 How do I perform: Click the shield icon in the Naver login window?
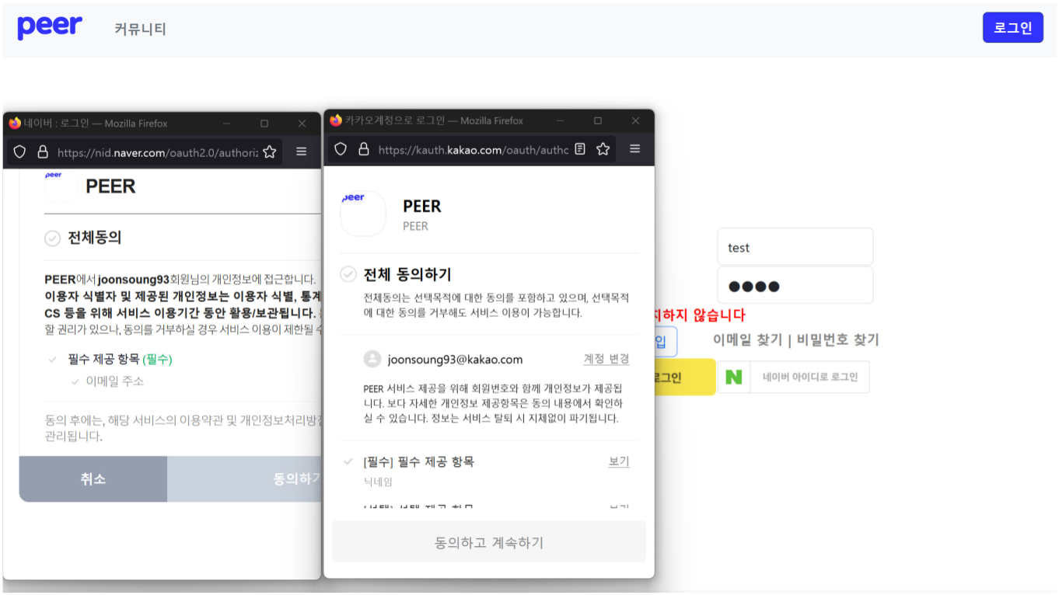click(x=19, y=151)
